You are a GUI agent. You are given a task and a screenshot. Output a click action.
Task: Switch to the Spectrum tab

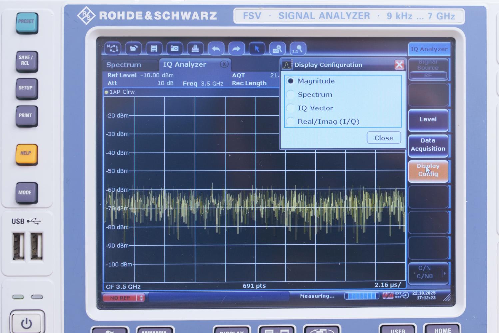pos(124,64)
